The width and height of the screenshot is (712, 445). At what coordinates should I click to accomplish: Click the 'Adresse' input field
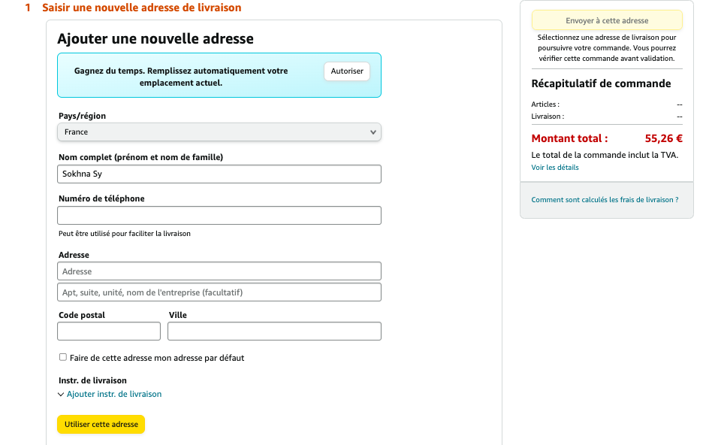(219, 271)
